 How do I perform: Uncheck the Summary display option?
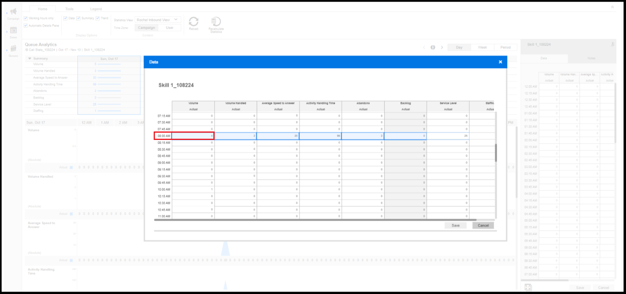coord(79,18)
